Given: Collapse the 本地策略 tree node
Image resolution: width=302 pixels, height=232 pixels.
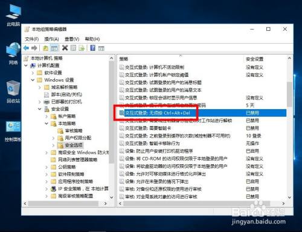Looking at the screenshot, I should pyautogui.click(x=47, y=124).
